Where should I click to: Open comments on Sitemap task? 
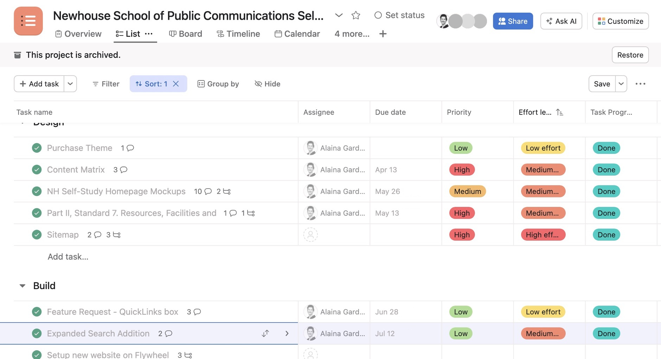[x=94, y=235]
